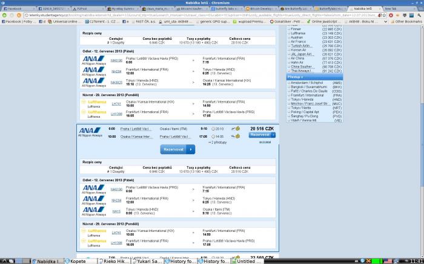Click the browser forward arrow button

(x=12, y=15)
